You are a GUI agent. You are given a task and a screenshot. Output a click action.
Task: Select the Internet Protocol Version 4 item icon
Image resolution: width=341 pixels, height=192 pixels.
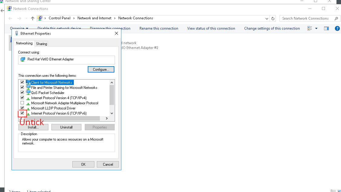coord(28,98)
